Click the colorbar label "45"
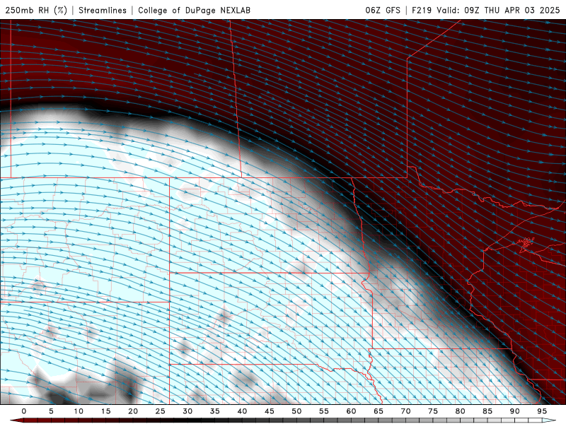 [270, 411]
